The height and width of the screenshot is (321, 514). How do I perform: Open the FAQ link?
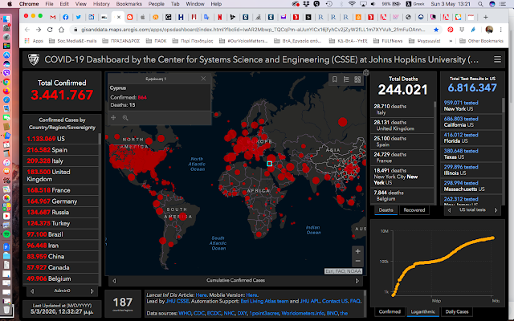coord(355,301)
